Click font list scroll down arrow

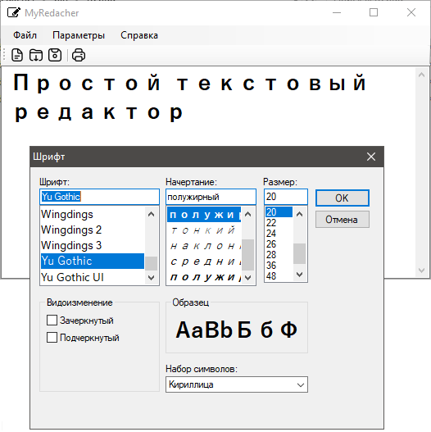click(152, 277)
